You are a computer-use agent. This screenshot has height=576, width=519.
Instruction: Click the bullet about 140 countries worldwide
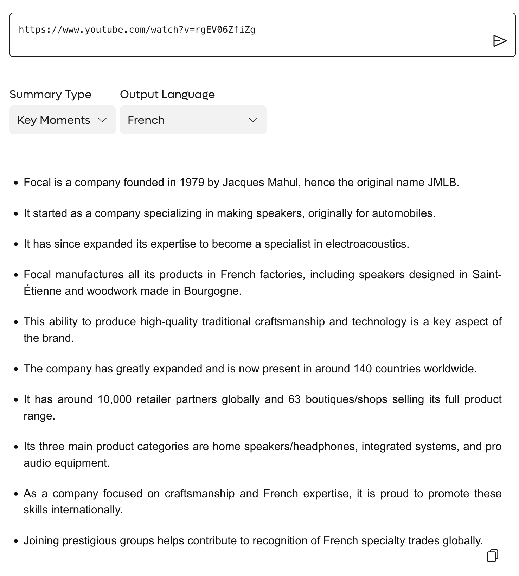coord(250,369)
